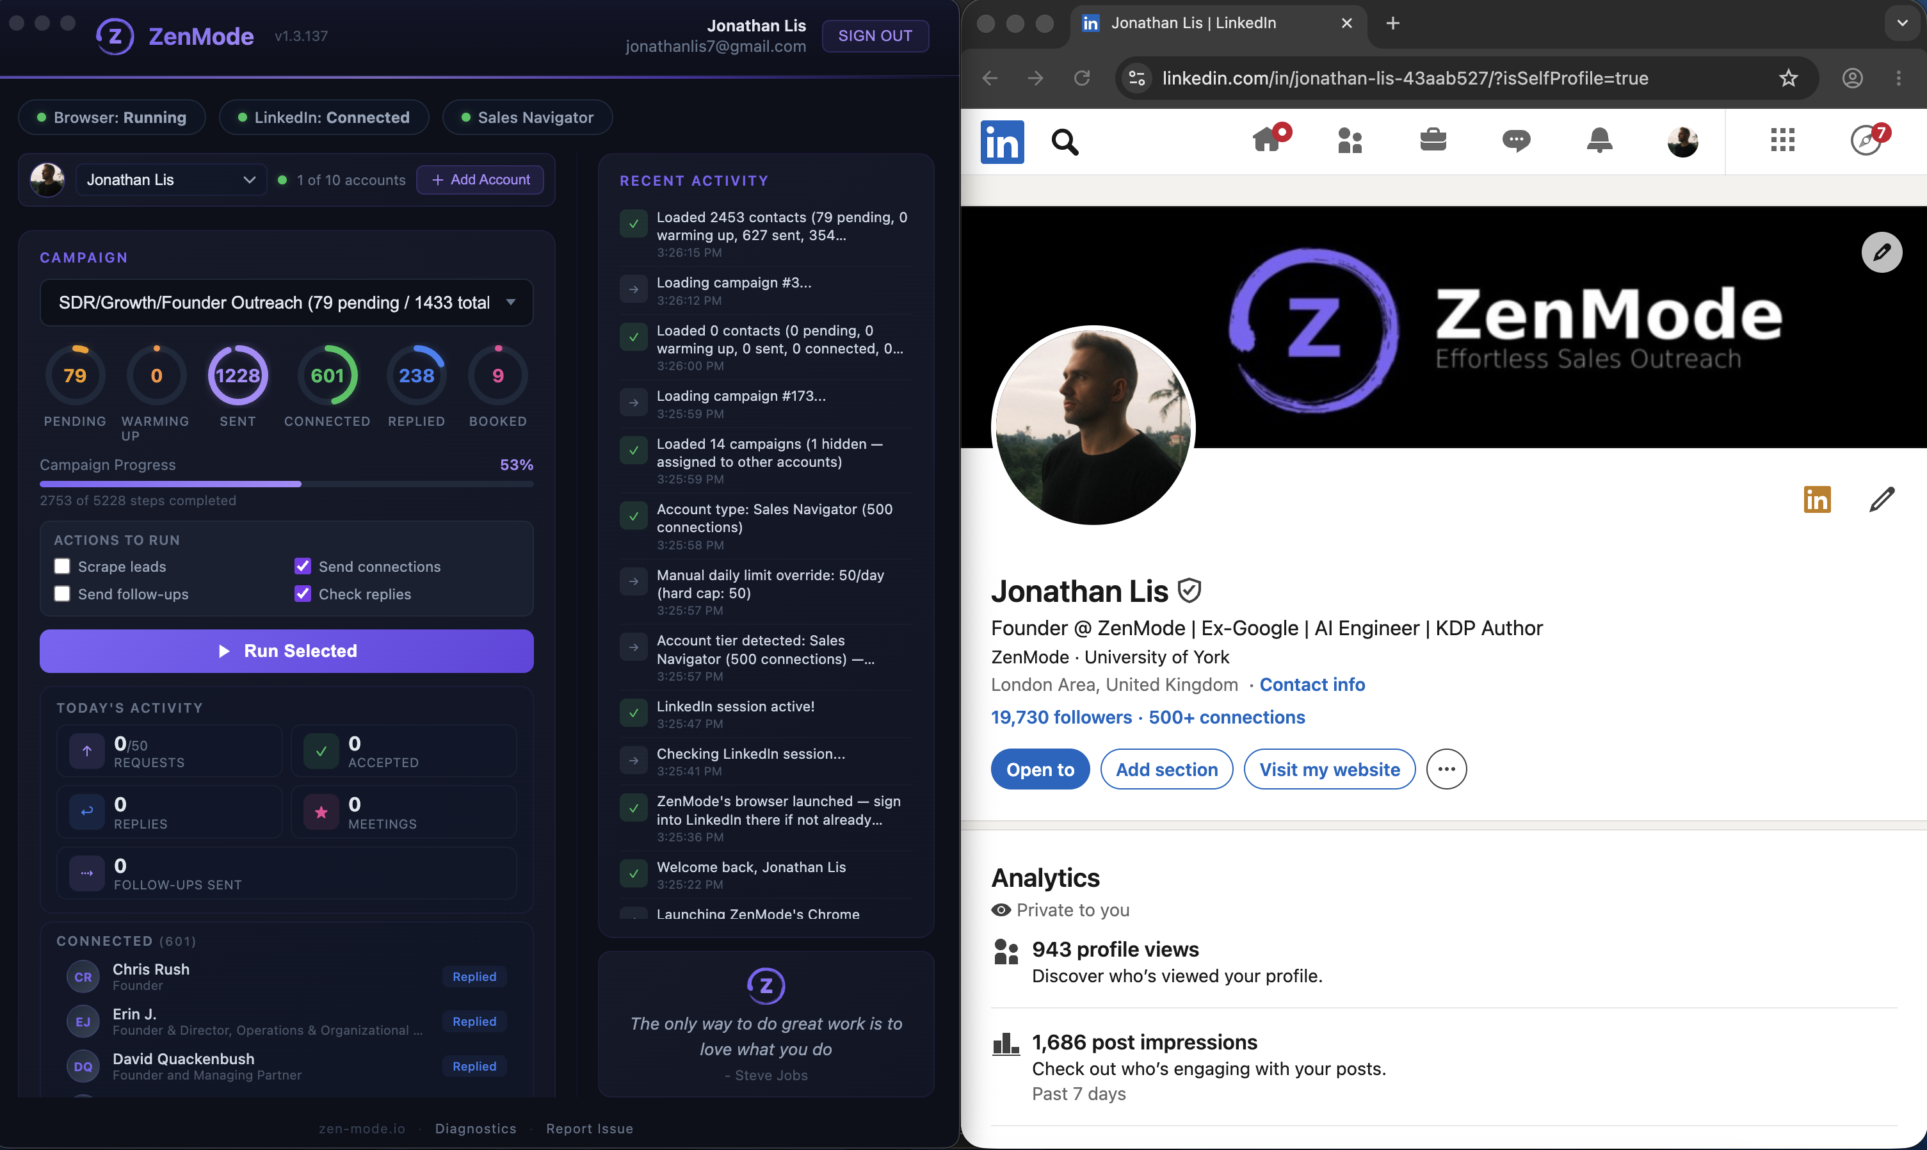Click the verification shield next to name
This screenshot has height=1150, width=1927.
(x=1189, y=591)
